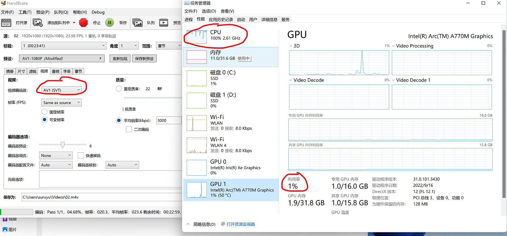
Task: Open the encoder tune None dropdown
Action: (x=56, y=155)
